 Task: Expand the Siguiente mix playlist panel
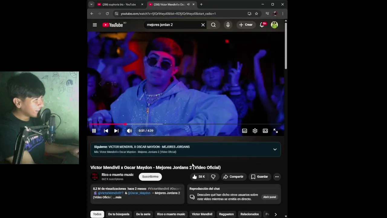click(x=275, y=149)
